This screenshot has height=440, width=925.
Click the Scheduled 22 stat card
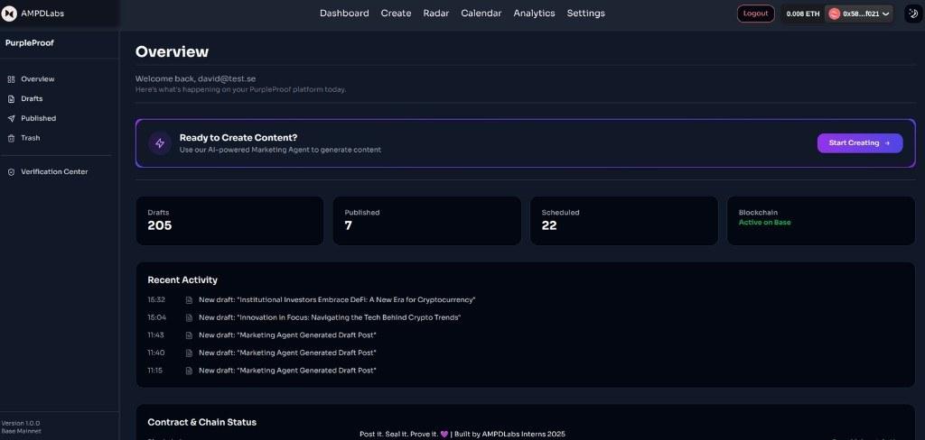(x=623, y=221)
